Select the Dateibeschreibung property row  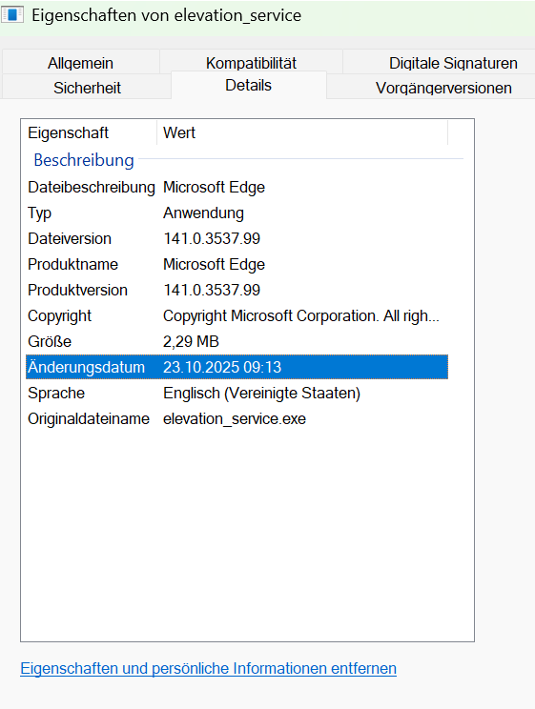pyautogui.click(x=237, y=187)
